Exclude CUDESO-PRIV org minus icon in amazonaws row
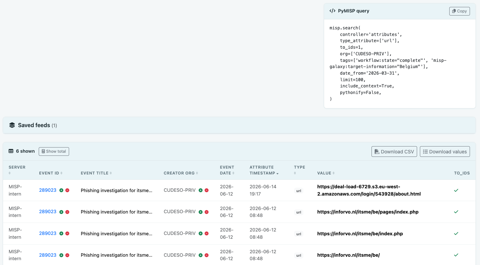 coord(207,190)
